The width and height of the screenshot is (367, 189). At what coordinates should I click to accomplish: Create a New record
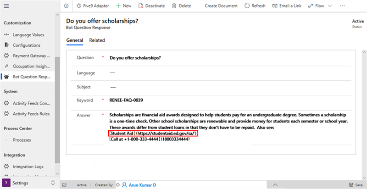click(123, 6)
